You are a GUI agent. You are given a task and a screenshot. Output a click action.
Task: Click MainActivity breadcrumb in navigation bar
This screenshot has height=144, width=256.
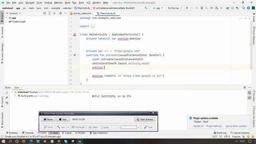pos(82,8)
